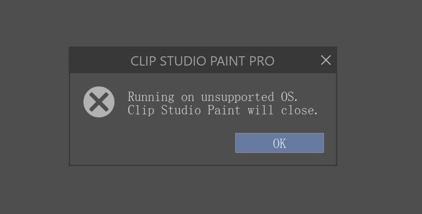Select the word "unsupported" in the message
422x214 pixels.
tap(237, 97)
